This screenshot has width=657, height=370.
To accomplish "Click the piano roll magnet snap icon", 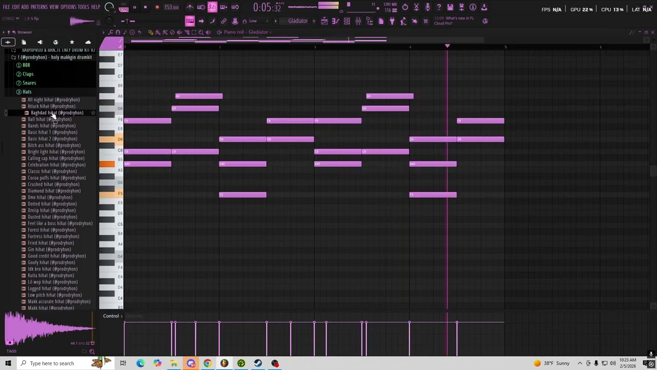I will point(118,32).
